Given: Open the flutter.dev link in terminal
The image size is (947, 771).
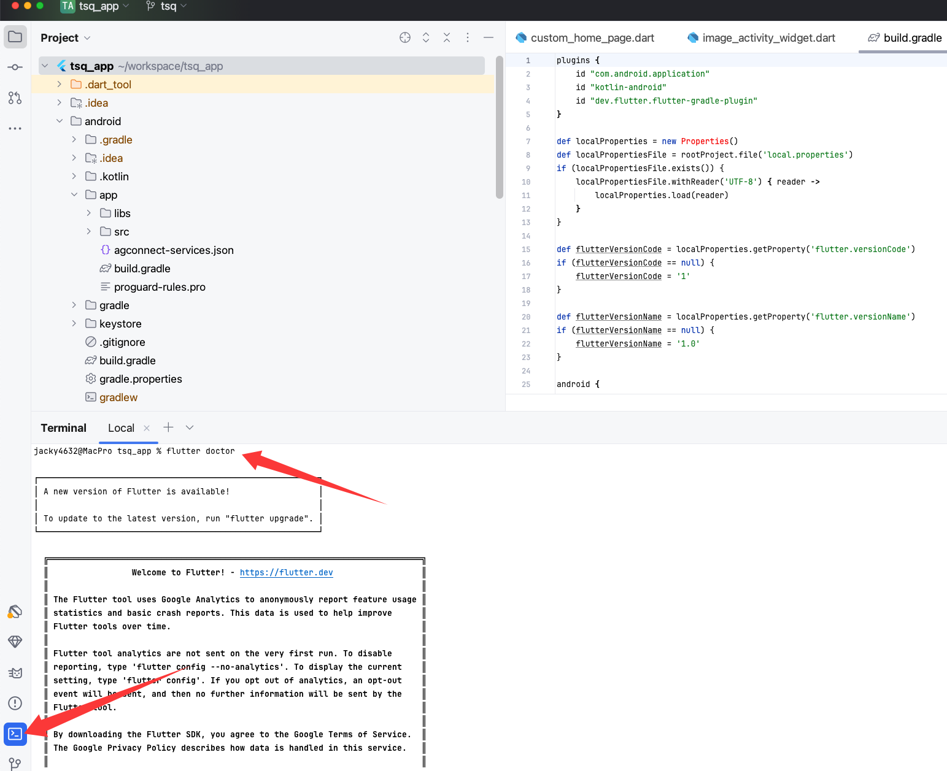Looking at the screenshot, I should tap(286, 572).
